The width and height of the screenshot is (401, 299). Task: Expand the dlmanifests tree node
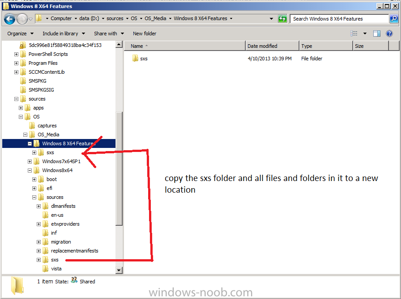pos(39,206)
